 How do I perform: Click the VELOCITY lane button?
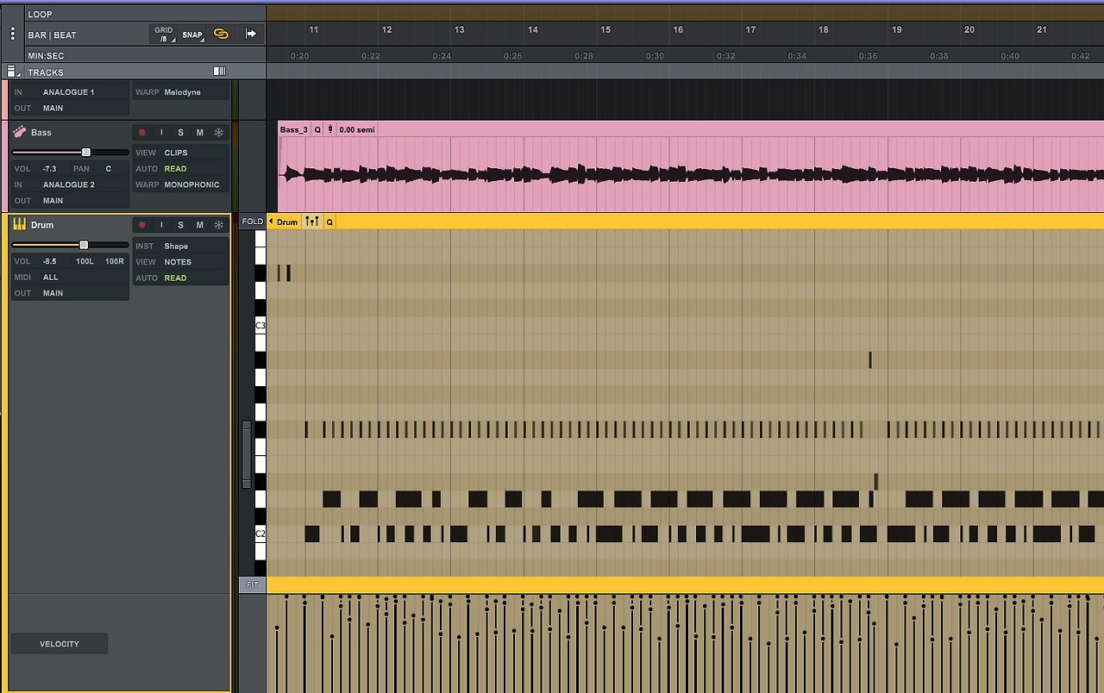point(60,644)
